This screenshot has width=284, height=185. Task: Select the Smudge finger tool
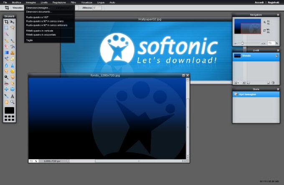click(x=6, y=71)
